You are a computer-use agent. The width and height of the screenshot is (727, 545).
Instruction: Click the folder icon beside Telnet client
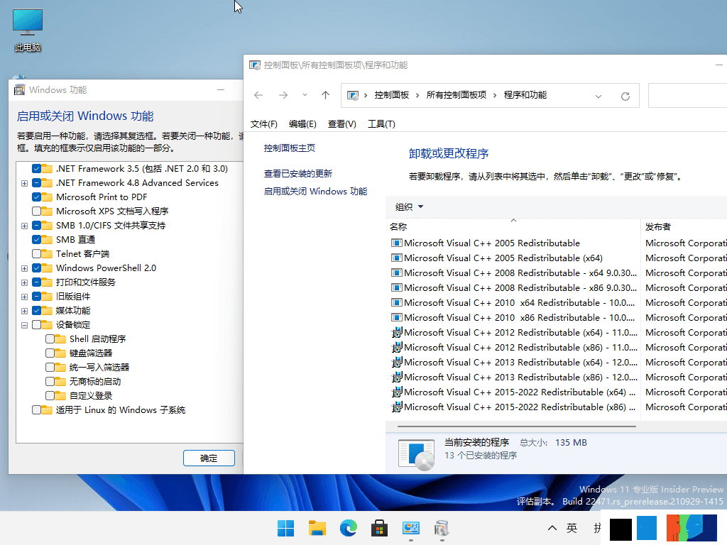(47, 253)
